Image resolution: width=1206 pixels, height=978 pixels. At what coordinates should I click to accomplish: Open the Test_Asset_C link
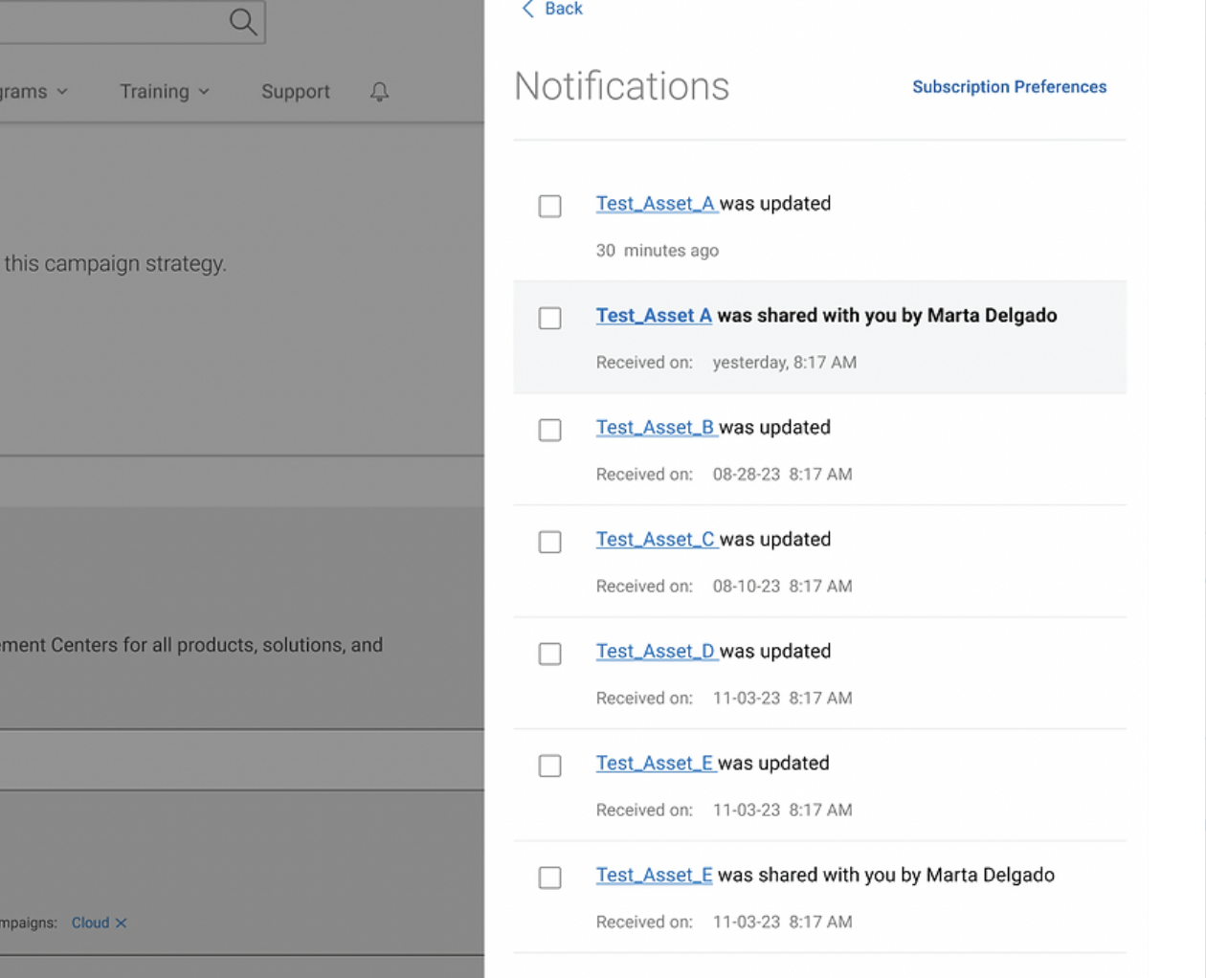pos(656,540)
